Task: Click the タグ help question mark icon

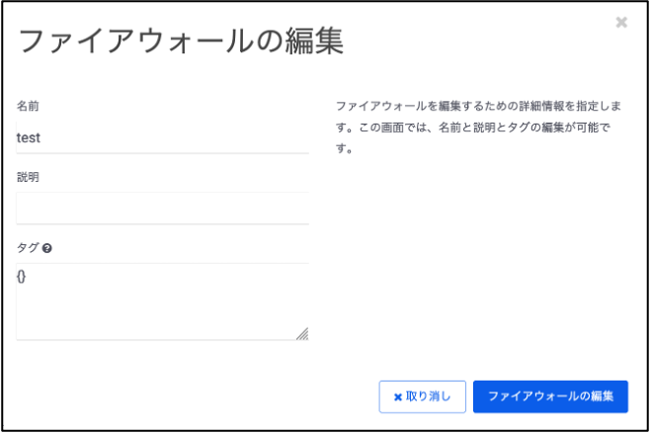Action: coord(47,248)
